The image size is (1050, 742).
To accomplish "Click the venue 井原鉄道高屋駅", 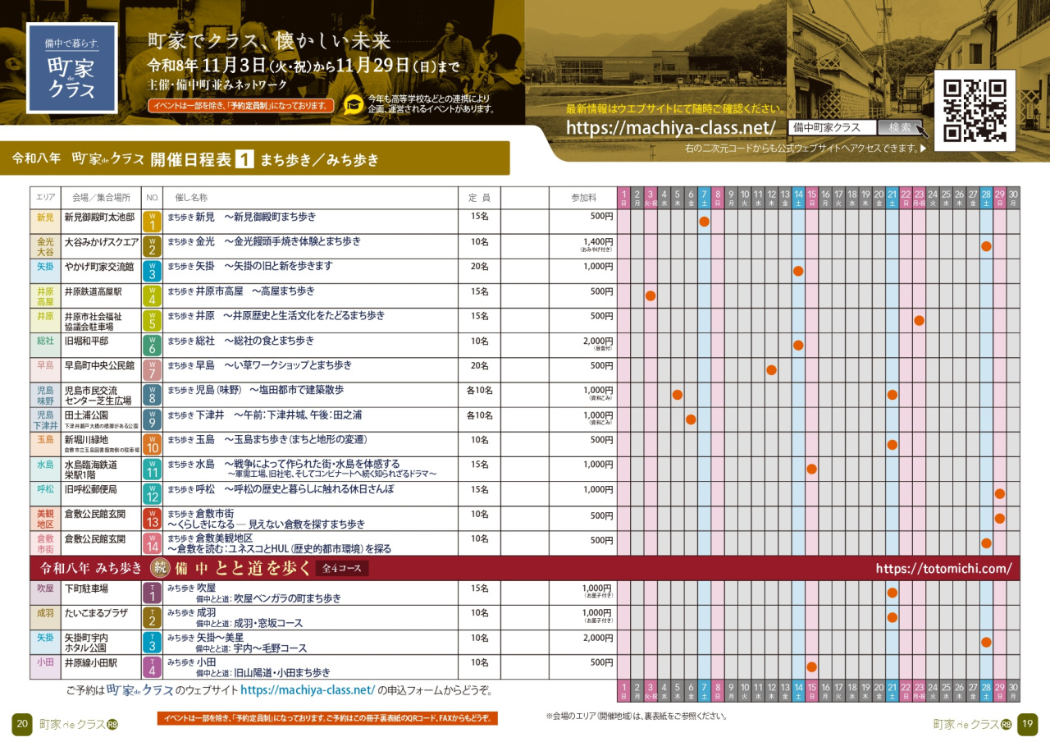I will [93, 291].
